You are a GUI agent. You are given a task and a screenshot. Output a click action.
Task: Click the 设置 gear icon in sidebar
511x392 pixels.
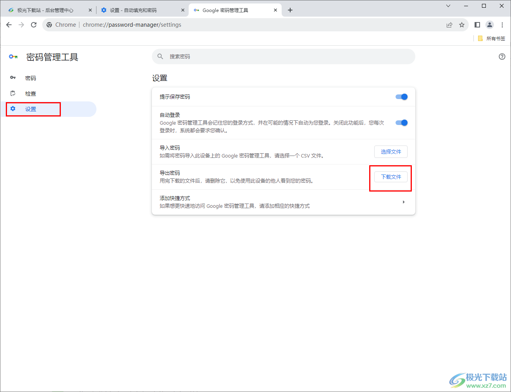(x=13, y=109)
